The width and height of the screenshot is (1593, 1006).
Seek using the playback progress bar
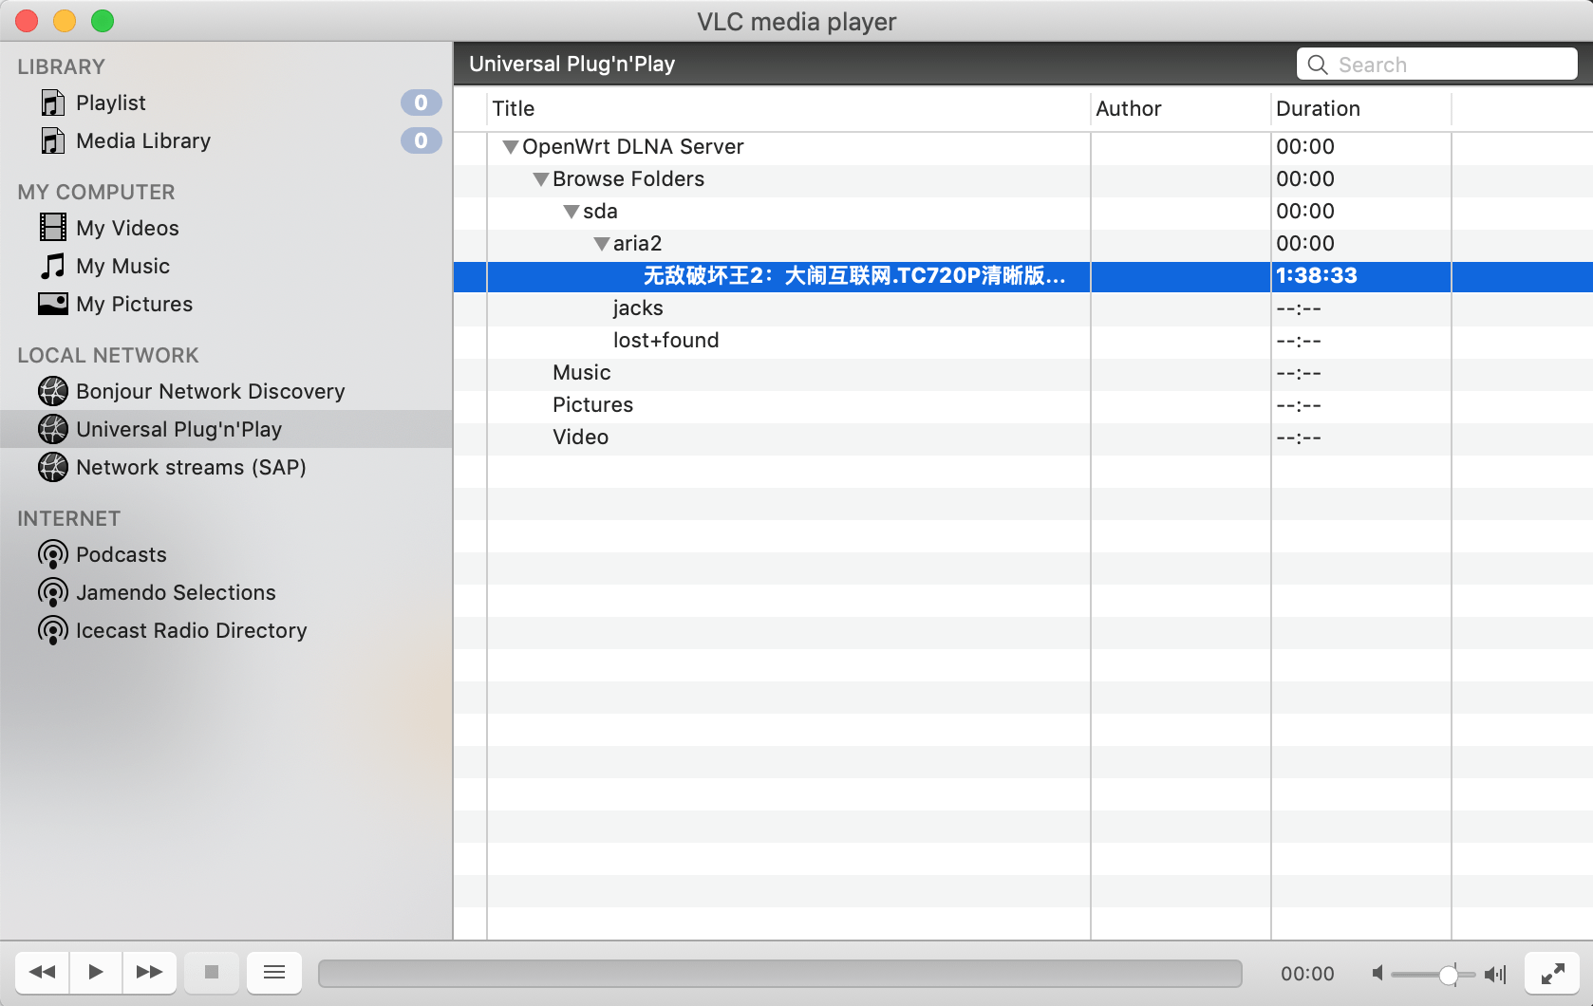(779, 973)
